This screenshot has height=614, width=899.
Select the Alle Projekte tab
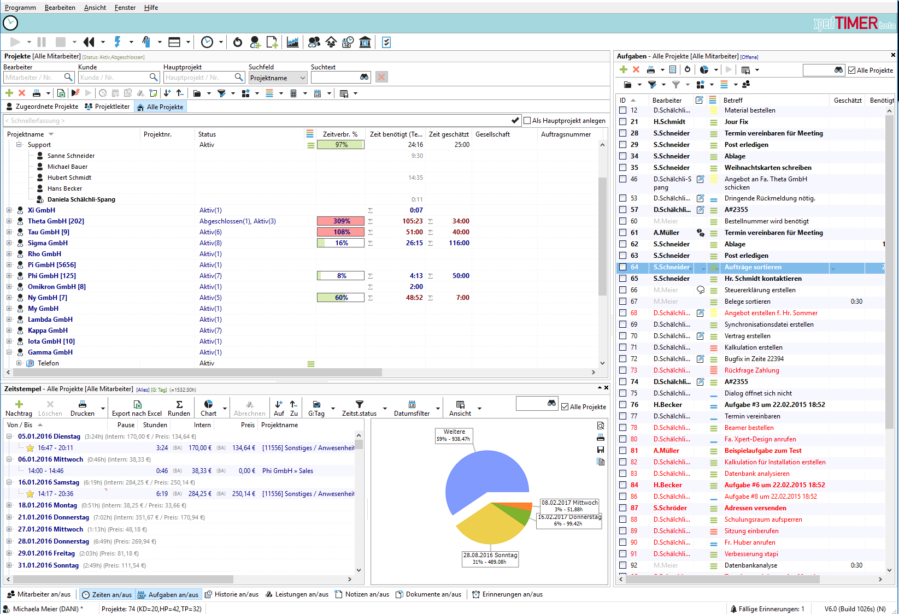[x=160, y=107]
